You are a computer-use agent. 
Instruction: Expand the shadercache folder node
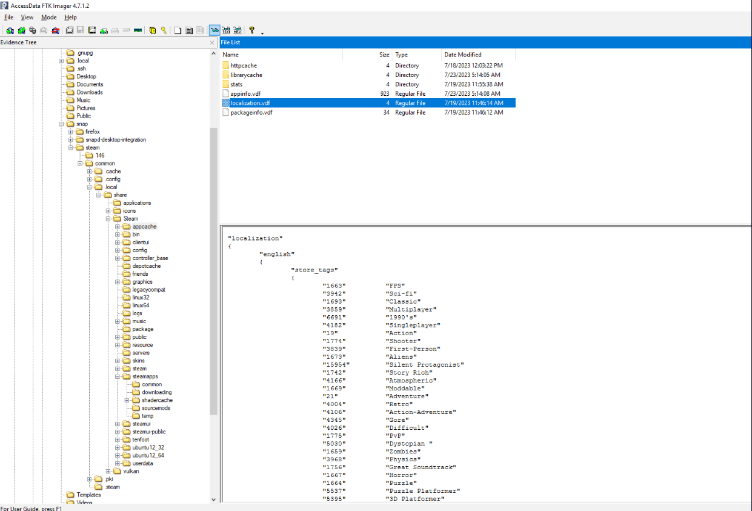[127, 399]
